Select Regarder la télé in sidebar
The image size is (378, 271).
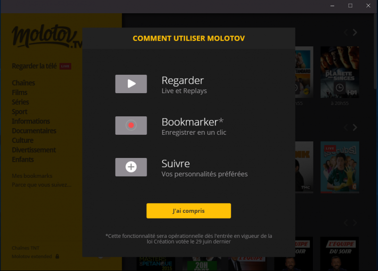tap(34, 66)
